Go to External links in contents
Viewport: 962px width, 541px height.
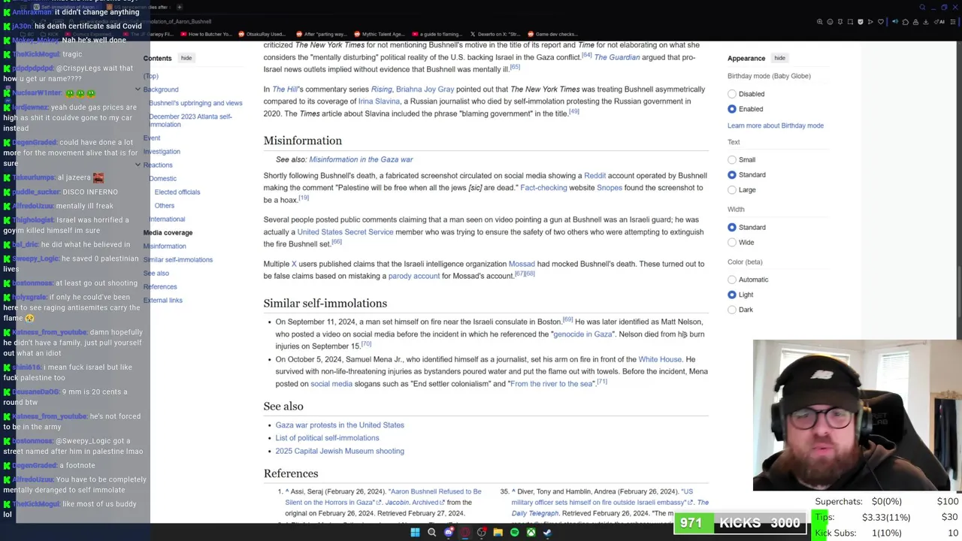point(163,300)
